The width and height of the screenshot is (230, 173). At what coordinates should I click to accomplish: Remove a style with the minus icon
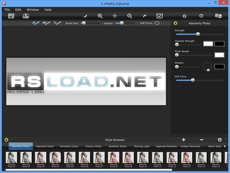point(202,140)
